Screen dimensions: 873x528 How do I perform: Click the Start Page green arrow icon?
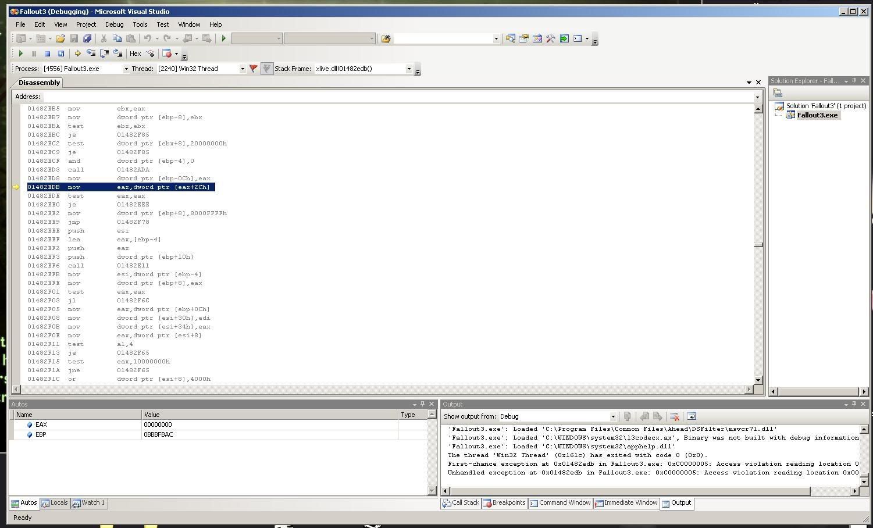click(x=564, y=38)
